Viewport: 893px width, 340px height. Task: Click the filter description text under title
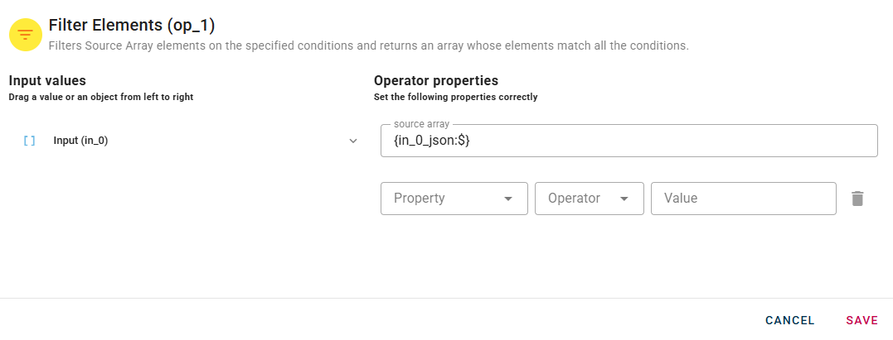368,45
